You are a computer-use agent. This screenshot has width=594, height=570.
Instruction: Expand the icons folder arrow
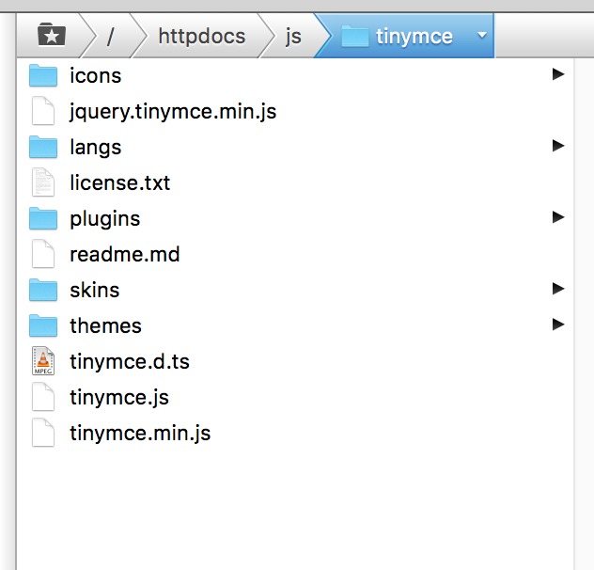point(558,74)
